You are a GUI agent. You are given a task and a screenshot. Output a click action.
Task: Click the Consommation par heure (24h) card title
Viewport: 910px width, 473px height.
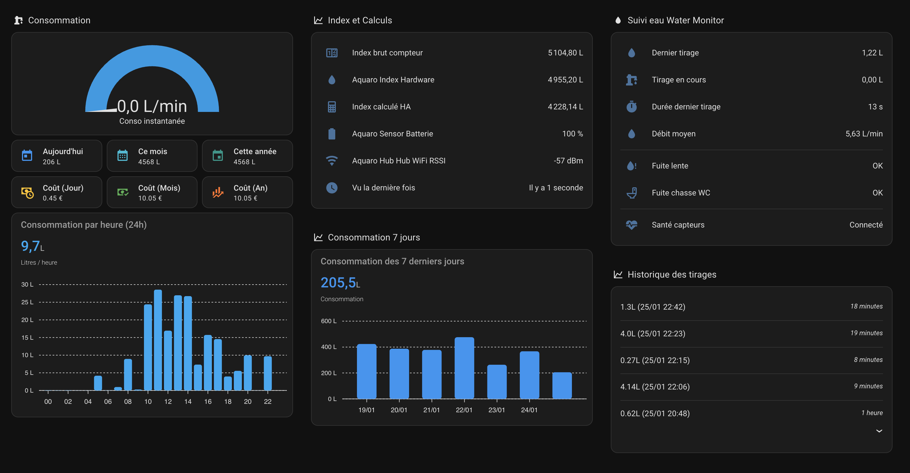click(x=84, y=225)
